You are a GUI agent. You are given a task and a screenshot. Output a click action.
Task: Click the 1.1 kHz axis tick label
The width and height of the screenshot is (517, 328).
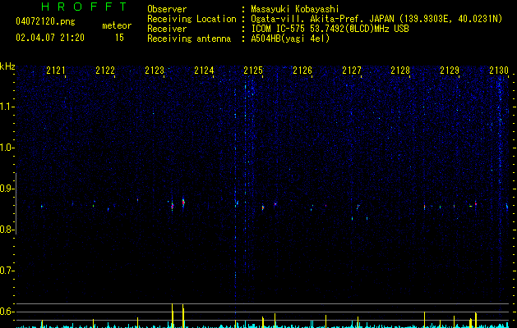[x=7, y=107]
